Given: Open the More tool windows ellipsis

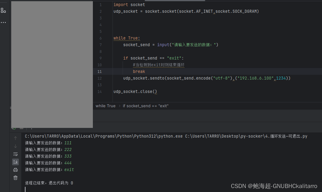Looking at the screenshot, I should [x=3, y=22].
